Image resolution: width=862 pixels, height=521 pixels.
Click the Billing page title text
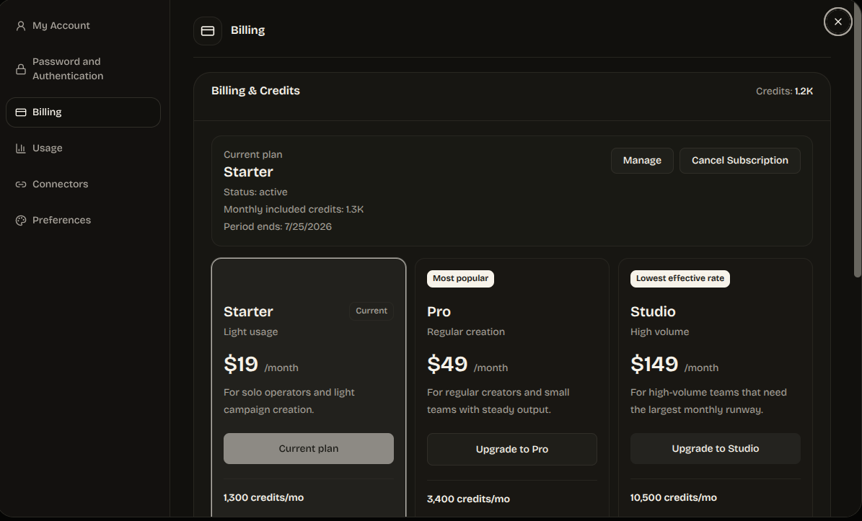[x=248, y=30]
